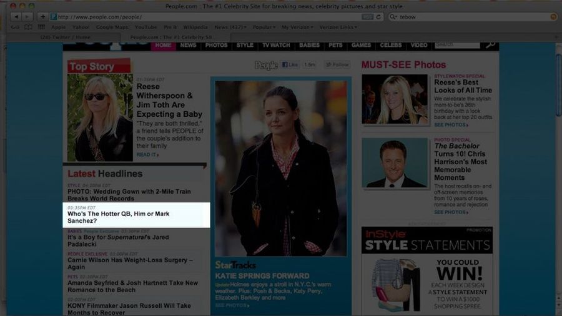Click READ IT under the top story
Image resolution: width=562 pixels, height=316 pixels.
(x=147, y=155)
